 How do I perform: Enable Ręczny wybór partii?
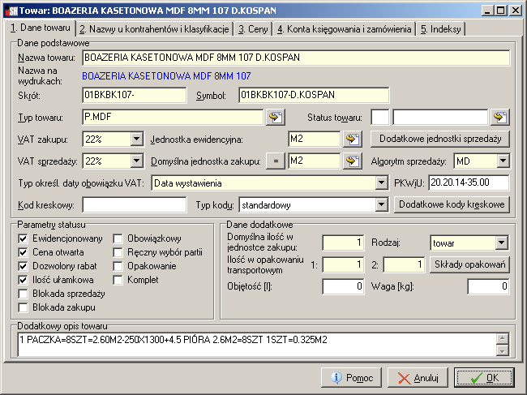(x=118, y=252)
